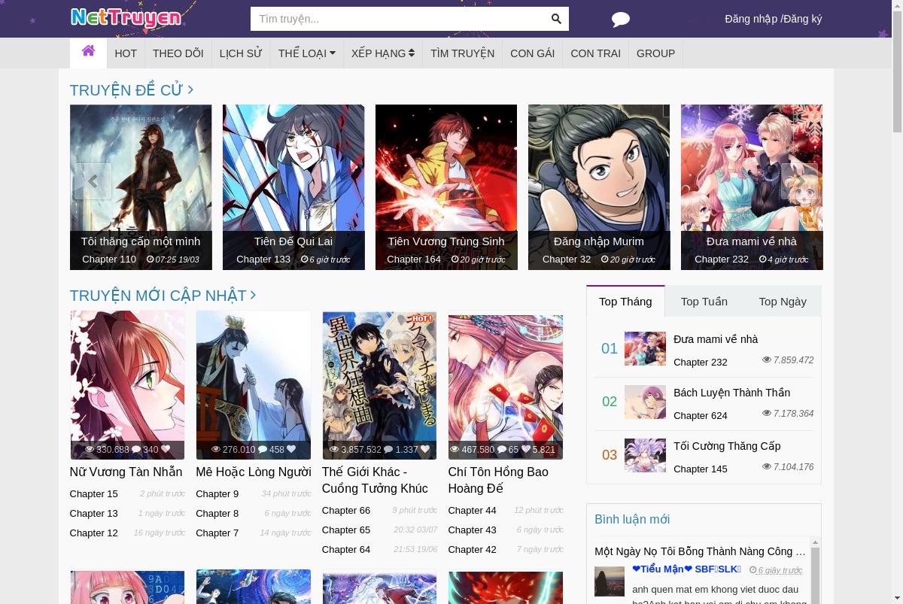
Task: Open Tôi thăng cấp một mình featured title
Action: 141,241
